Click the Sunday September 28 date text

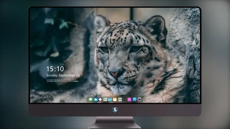tap(63, 75)
